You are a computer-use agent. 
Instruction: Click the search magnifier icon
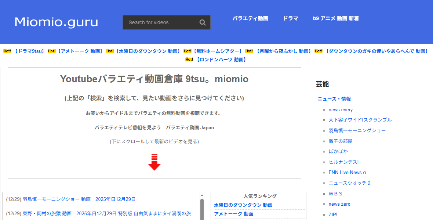[x=203, y=22]
